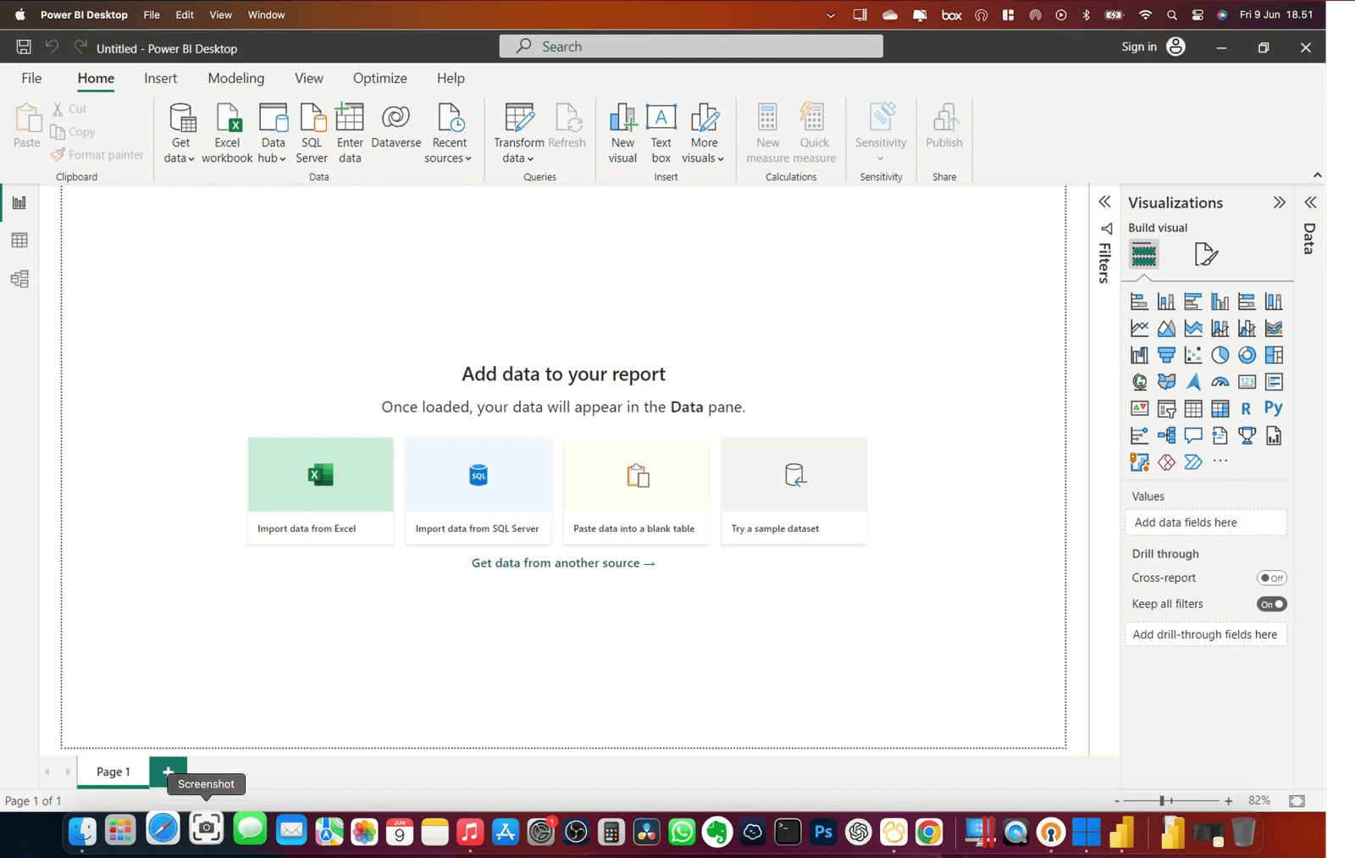Choose the gauge visualization
Viewport: 1355px width, 858px height.
pos(1220,382)
